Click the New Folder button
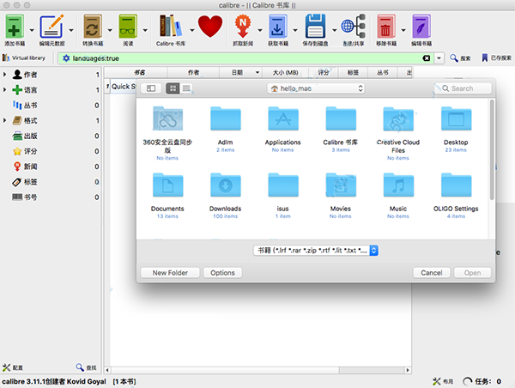515x388 pixels. [x=170, y=273]
